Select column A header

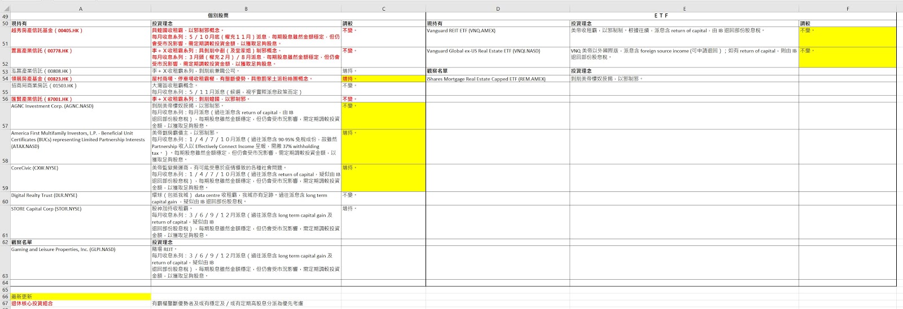point(81,9)
